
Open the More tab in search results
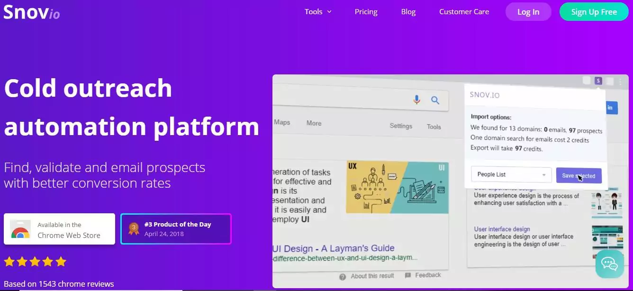point(314,123)
